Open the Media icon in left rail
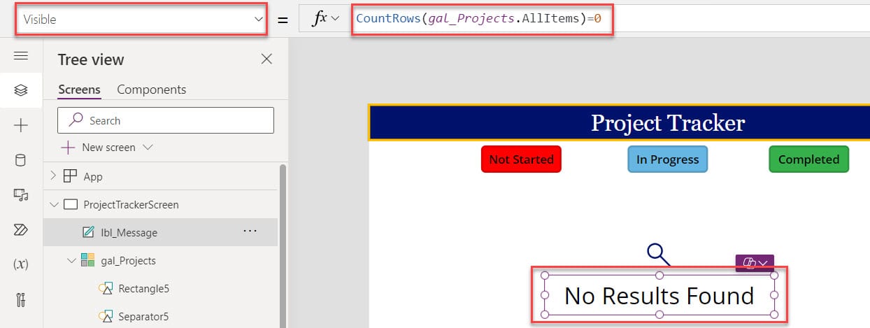The width and height of the screenshot is (870, 328). [20, 195]
